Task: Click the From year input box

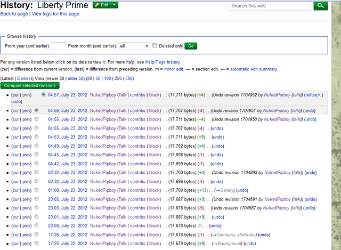Action: point(59,46)
